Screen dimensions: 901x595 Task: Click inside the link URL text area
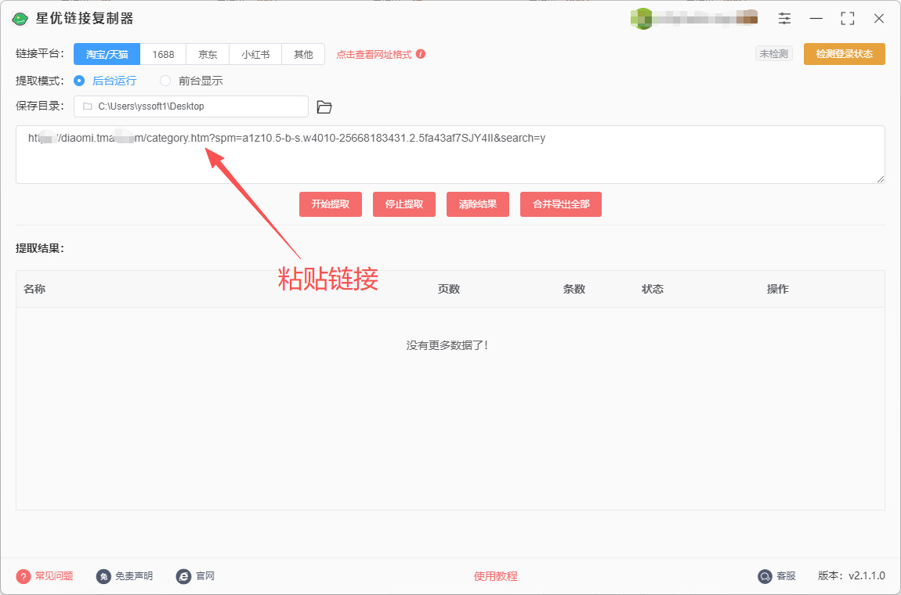point(450,154)
